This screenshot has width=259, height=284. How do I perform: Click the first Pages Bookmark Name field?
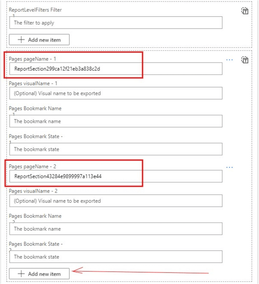point(115,121)
